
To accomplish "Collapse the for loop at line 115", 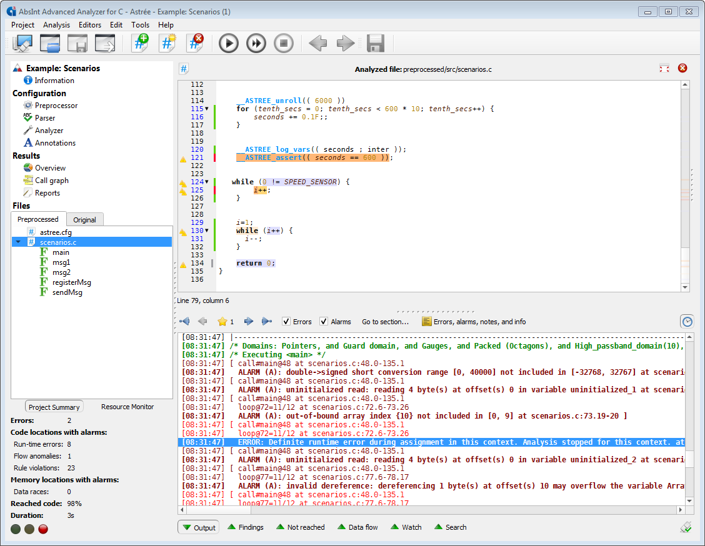I will pos(207,109).
